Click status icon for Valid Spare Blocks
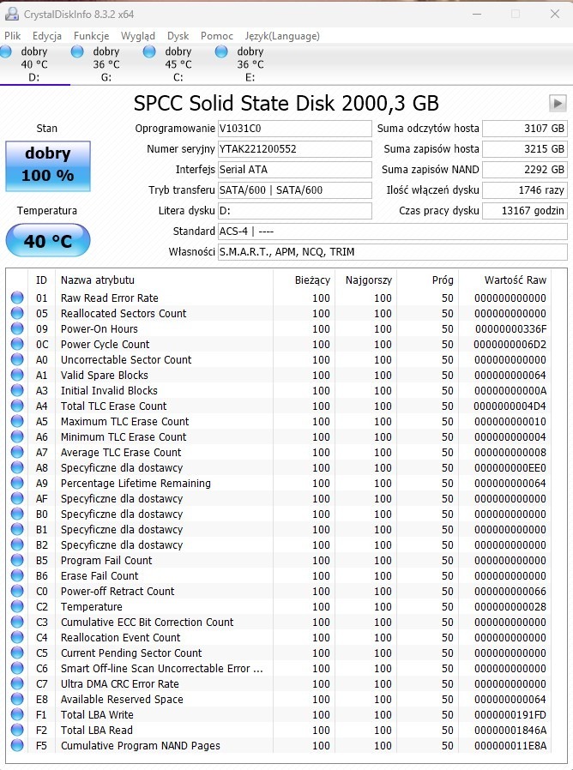 [17, 375]
